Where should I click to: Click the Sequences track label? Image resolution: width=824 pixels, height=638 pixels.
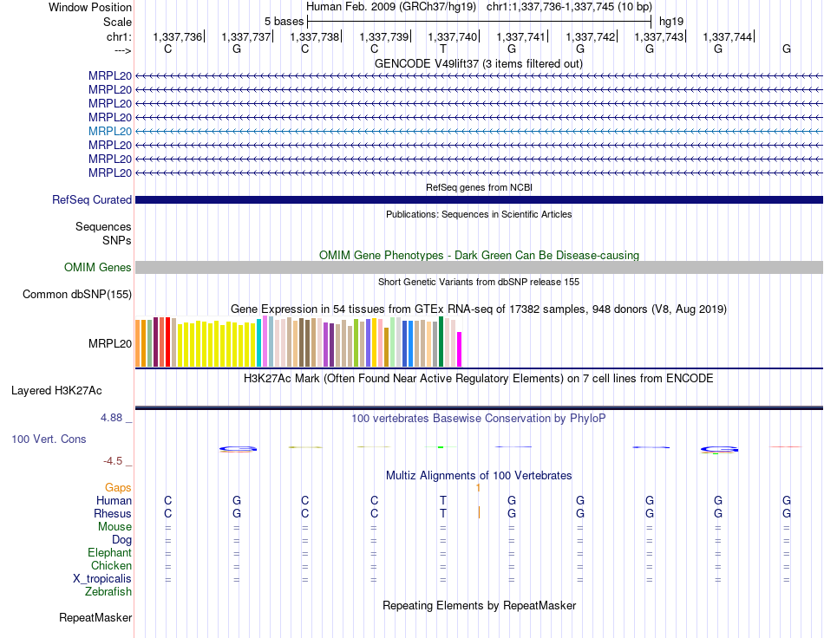(x=103, y=226)
